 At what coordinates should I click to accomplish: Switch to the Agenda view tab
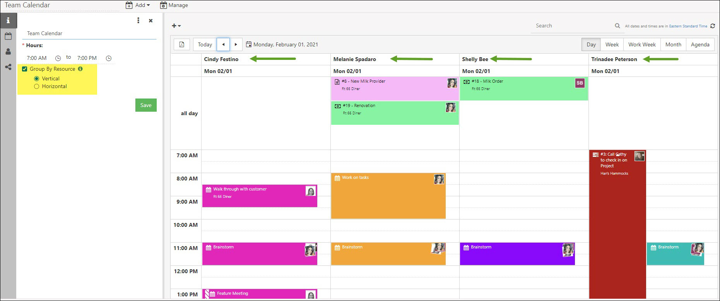point(700,44)
